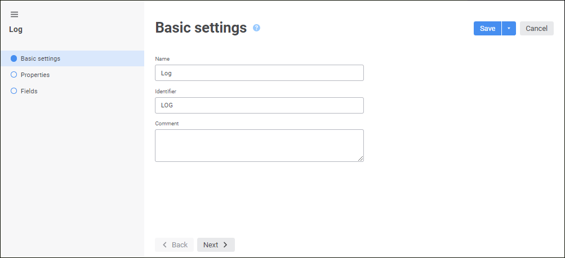Click the left chevron on Back

click(x=164, y=245)
